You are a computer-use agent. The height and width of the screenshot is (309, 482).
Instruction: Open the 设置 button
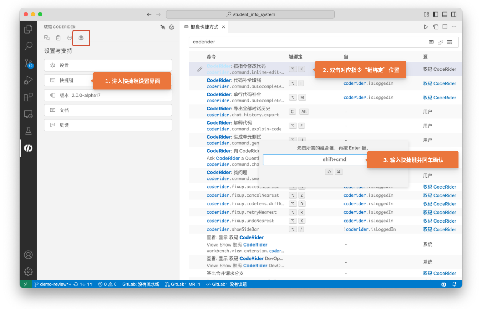click(x=108, y=65)
